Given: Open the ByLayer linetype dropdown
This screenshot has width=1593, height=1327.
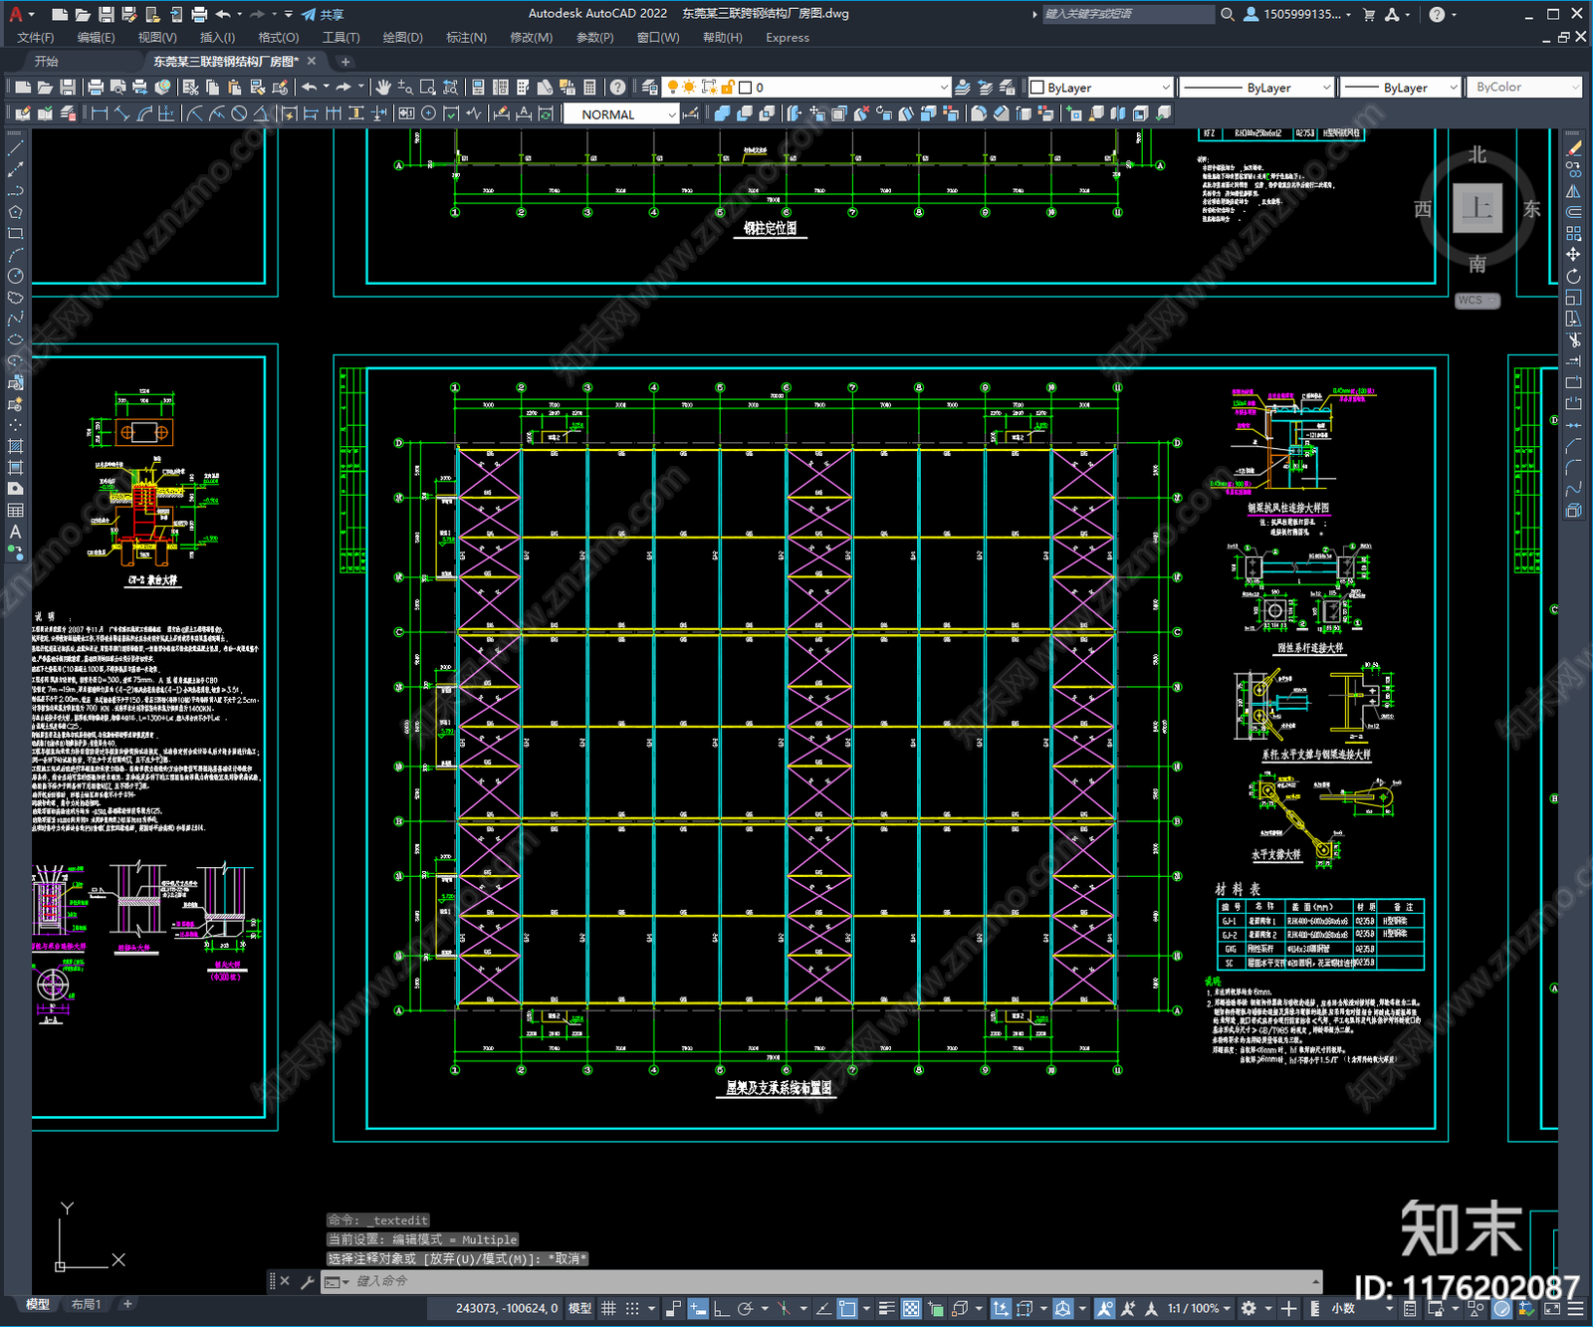Looking at the screenshot, I should click(1256, 88).
